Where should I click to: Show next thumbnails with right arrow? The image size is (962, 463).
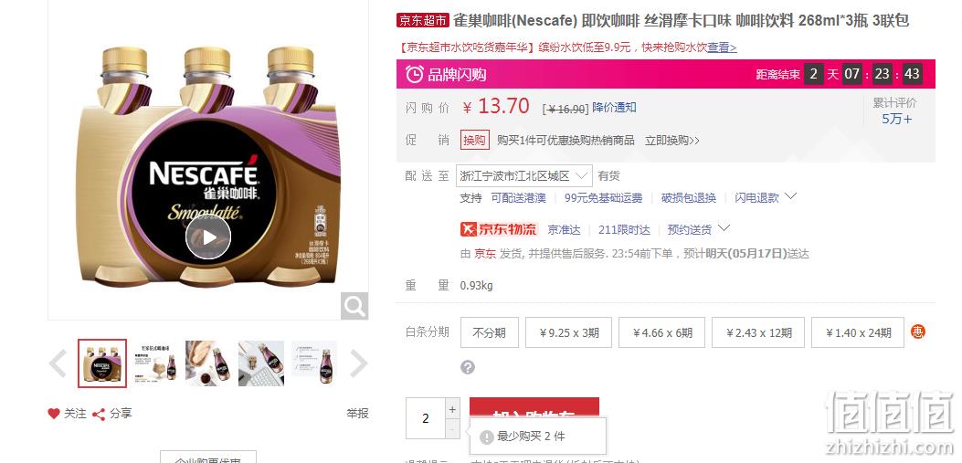358,363
